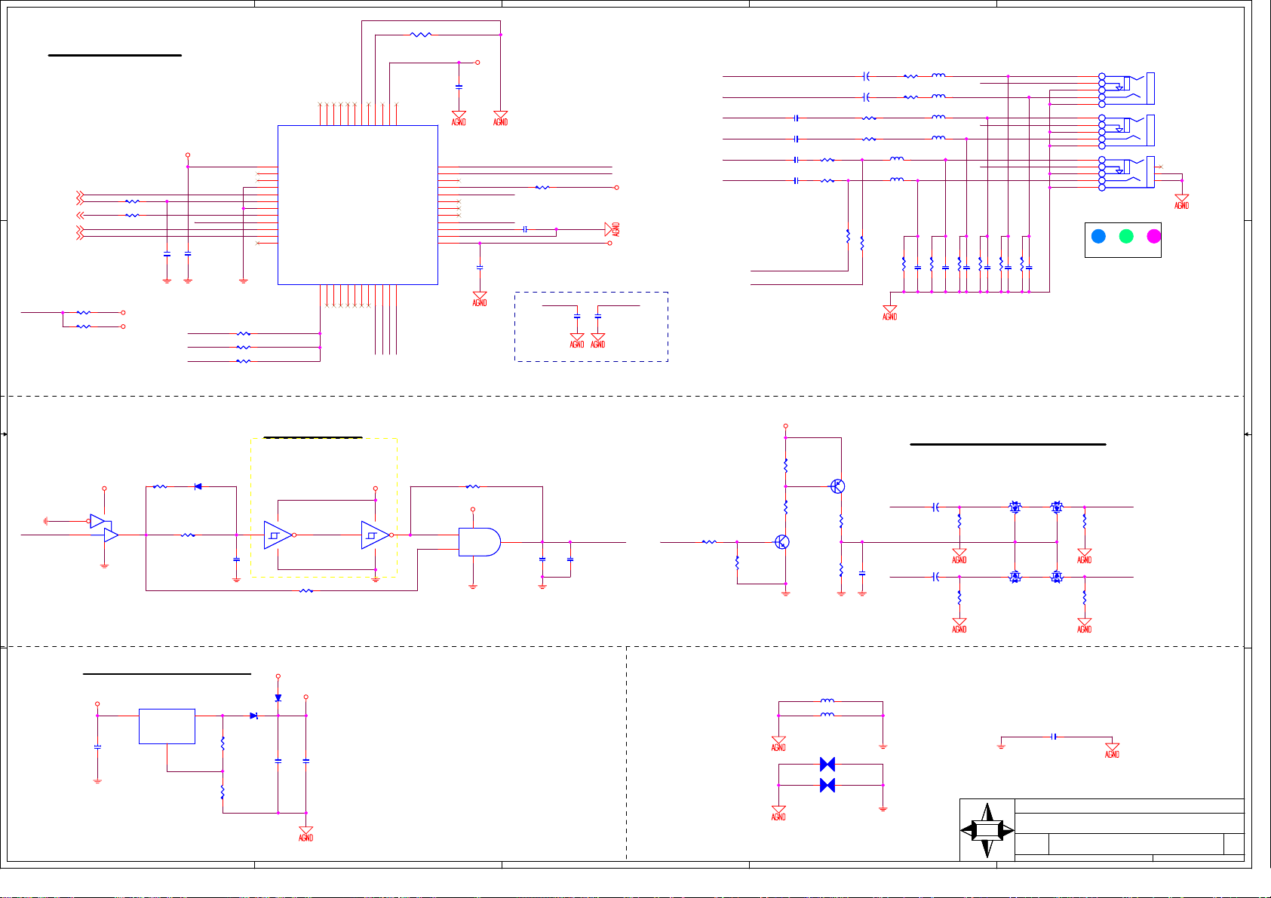Select the bottom-right MOSFET switch symbol

(1057, 577)
